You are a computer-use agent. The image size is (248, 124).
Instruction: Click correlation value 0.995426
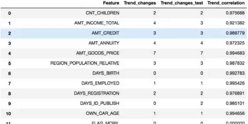pos(235,83)
